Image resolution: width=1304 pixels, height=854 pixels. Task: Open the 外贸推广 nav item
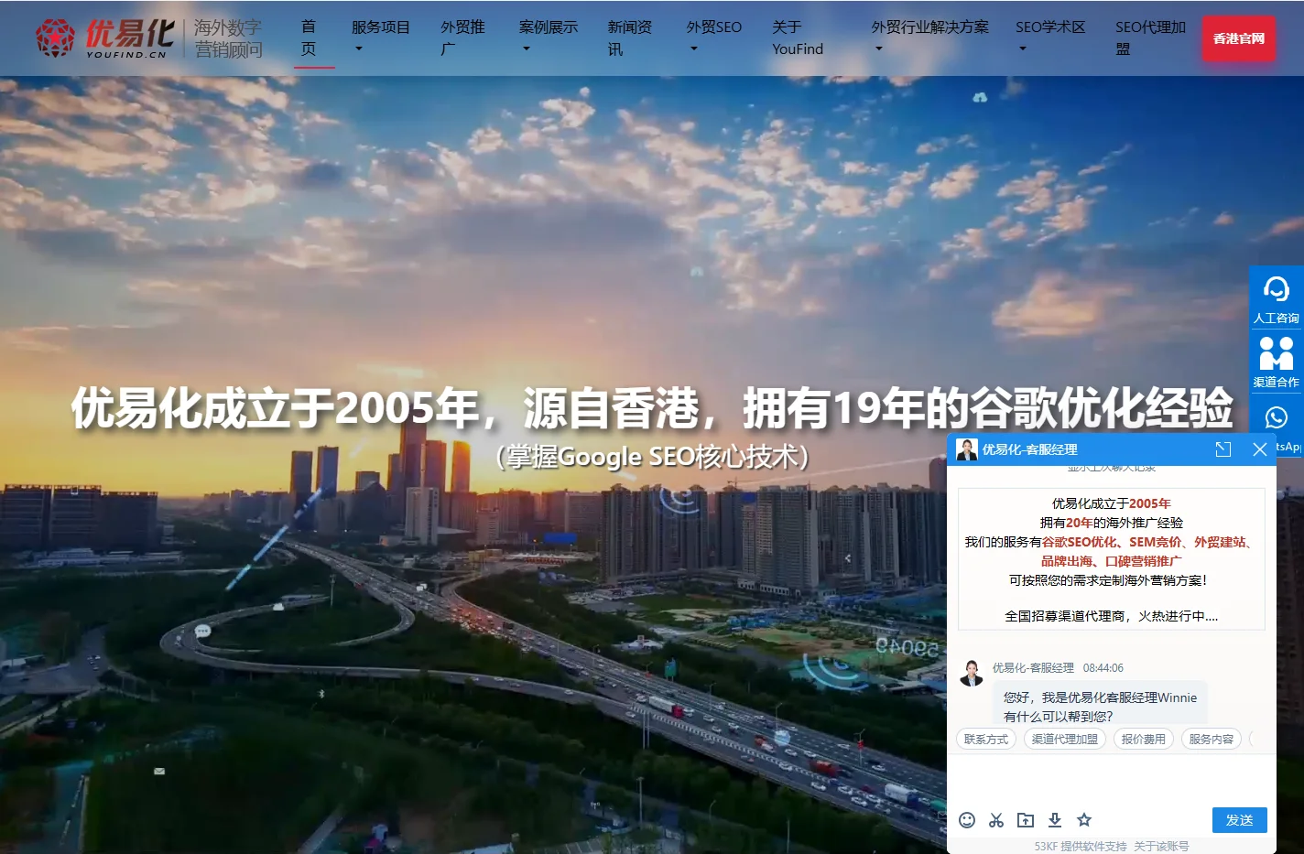coord(463,38)
